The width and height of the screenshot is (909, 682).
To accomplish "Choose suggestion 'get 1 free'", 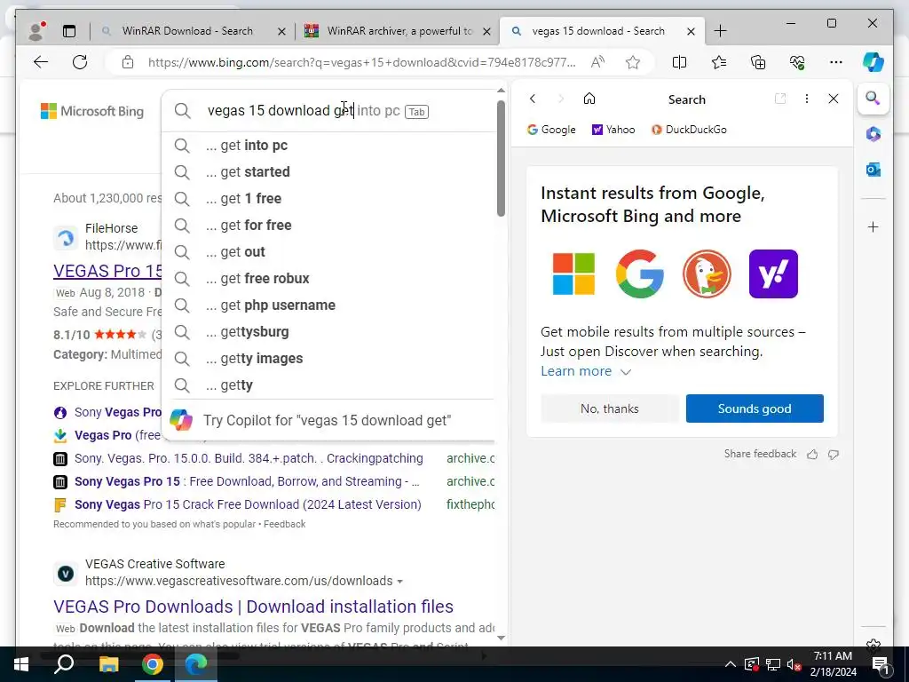I will 329,198.
